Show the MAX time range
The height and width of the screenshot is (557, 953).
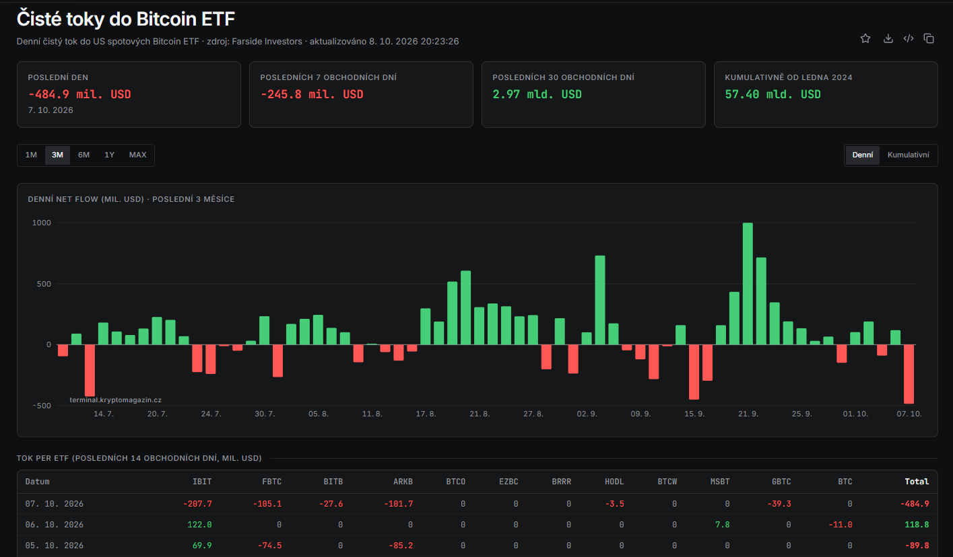pos(137,155)
